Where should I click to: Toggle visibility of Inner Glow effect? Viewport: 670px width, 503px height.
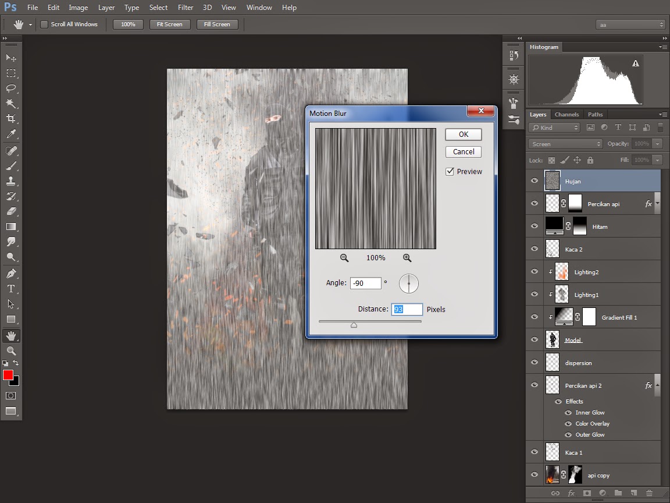pyautogui.click(x=568, y=412)
